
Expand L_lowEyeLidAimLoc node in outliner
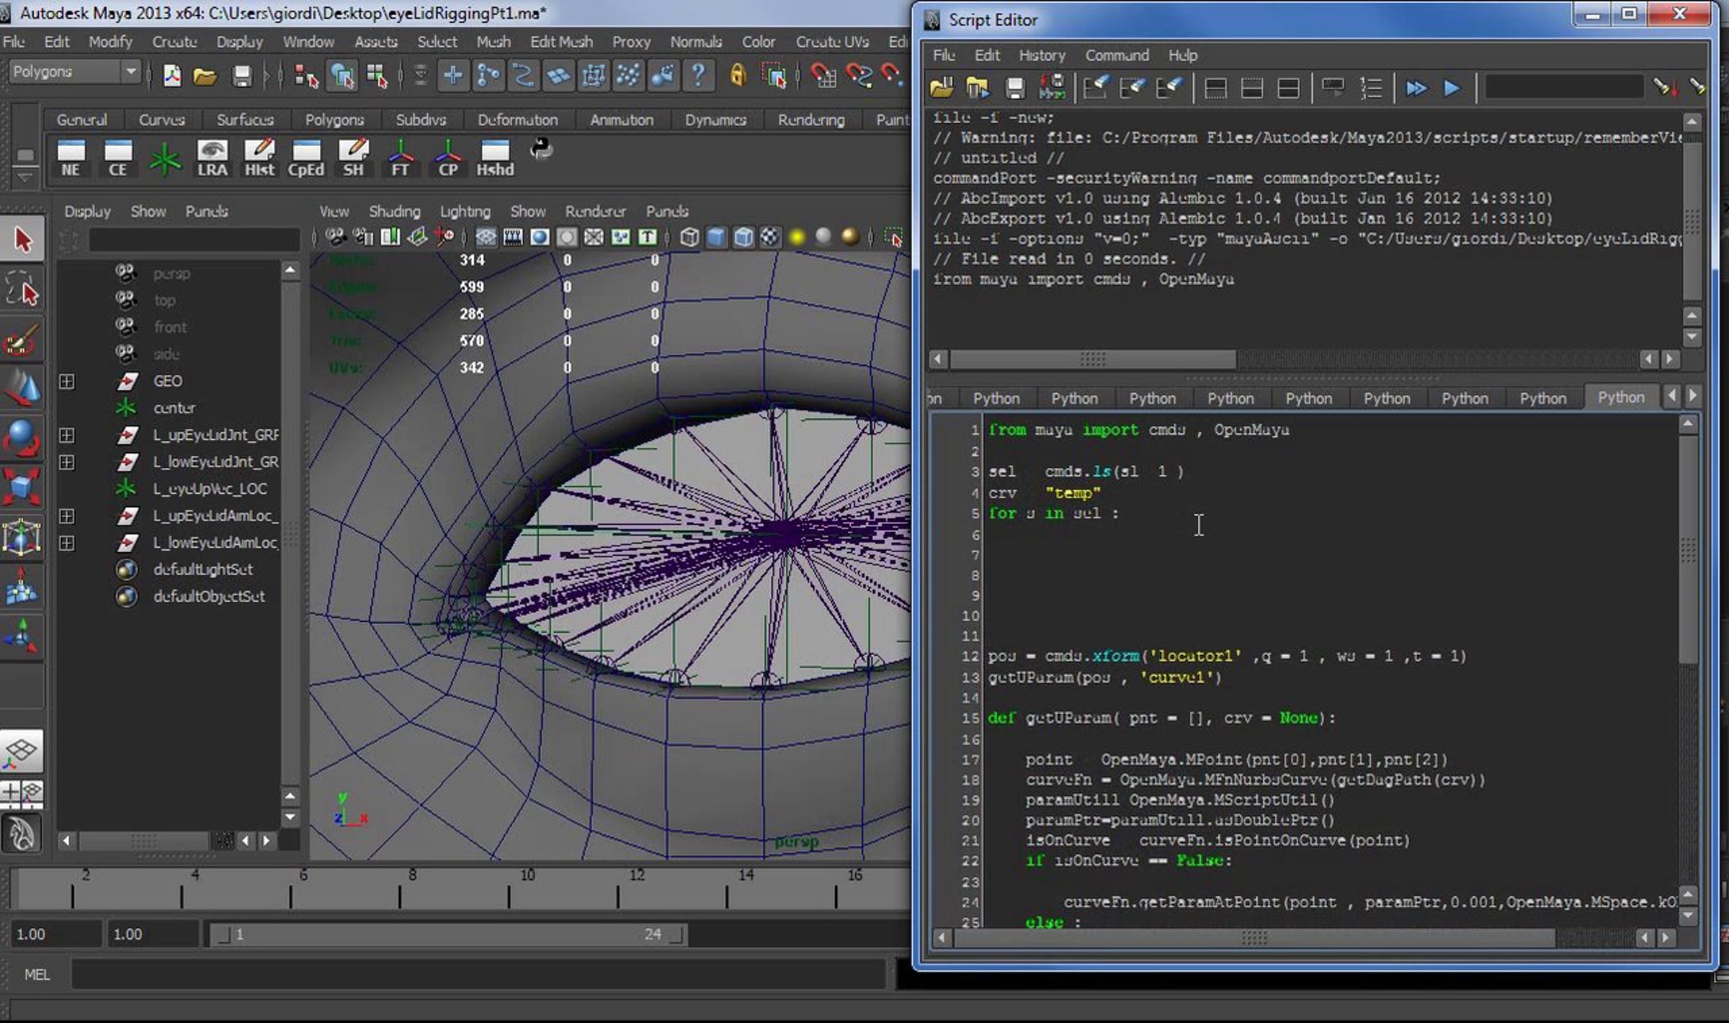tap(66, 542)
